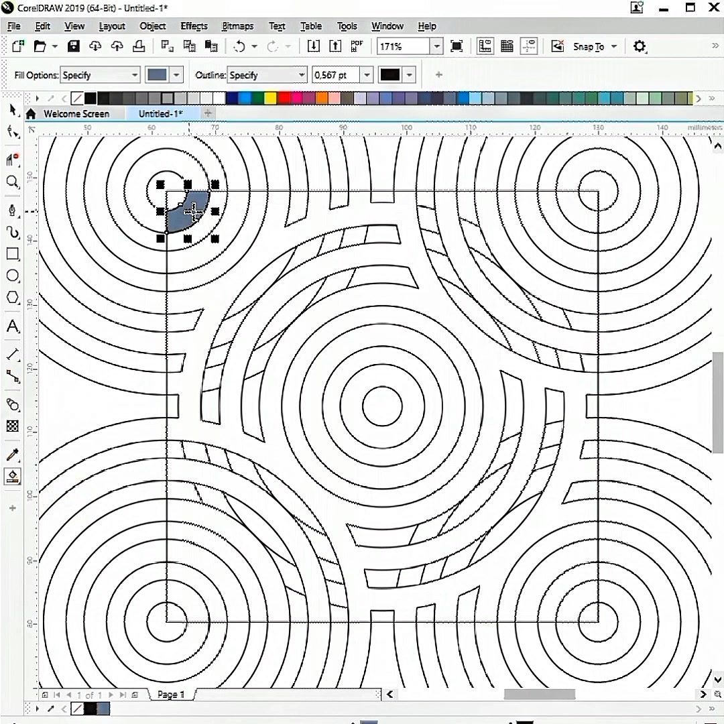This screenshot has height=724, width=724.
Task: Open the Fill Options dropdown
Action: [x=100, y=75]
